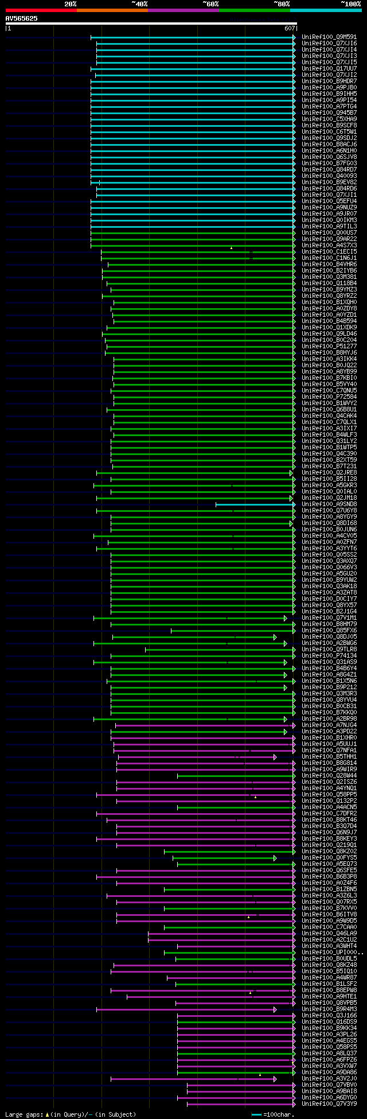
Task: Click the purple alignment bar of UniRef100_A5UUU1
Action: pos(203,744)
